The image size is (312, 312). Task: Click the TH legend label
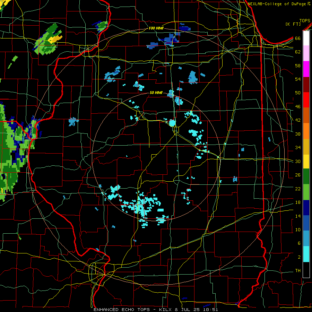[298, 271]
